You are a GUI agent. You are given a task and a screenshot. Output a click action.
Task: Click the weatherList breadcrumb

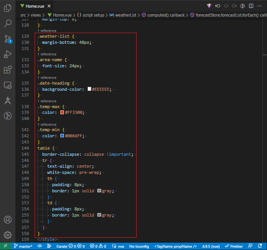(123, 15)
